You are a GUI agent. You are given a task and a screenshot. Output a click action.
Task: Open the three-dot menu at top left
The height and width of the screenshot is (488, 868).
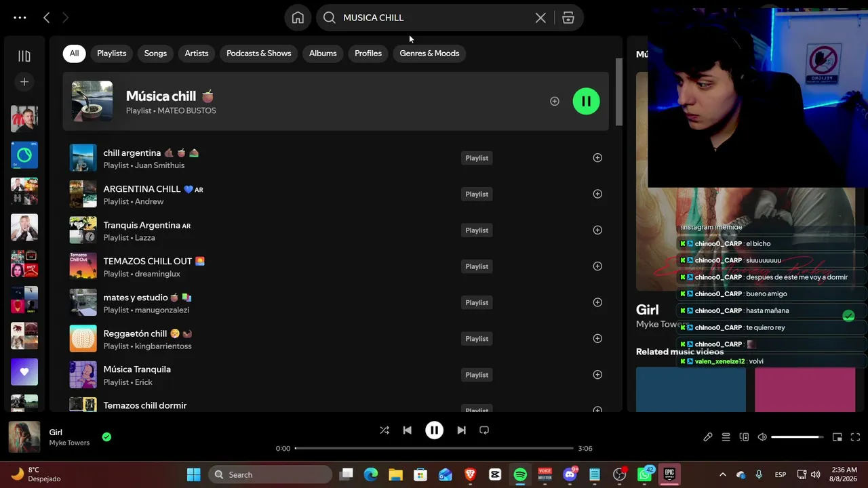pyautogui.click(x=20, y=18)
